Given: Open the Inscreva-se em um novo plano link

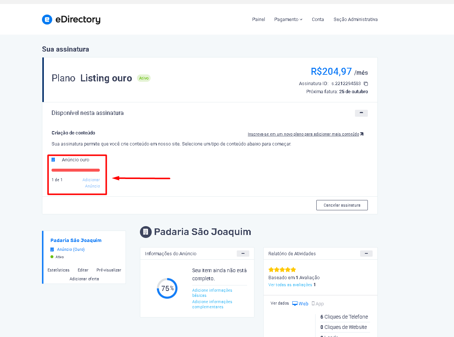Looking at the screenshot, I should coord(303,134).
